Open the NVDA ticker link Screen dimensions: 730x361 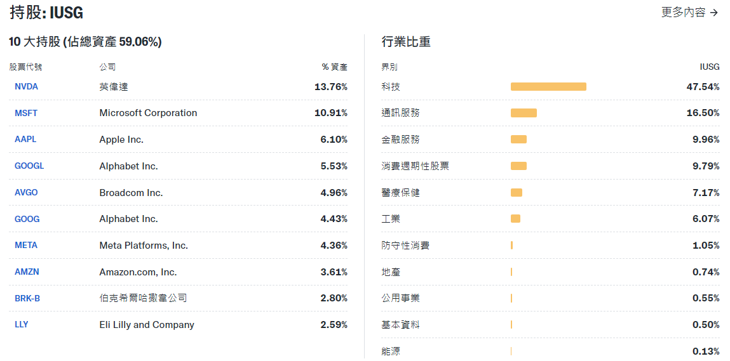pos(26,86)
